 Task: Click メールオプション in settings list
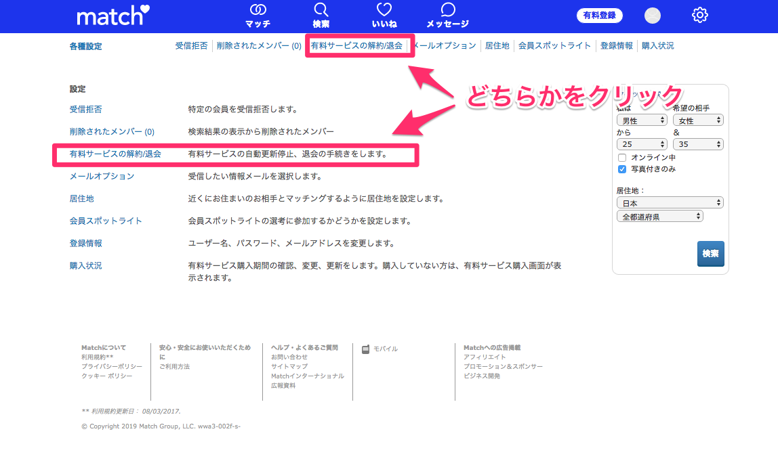tap(102, 177)
